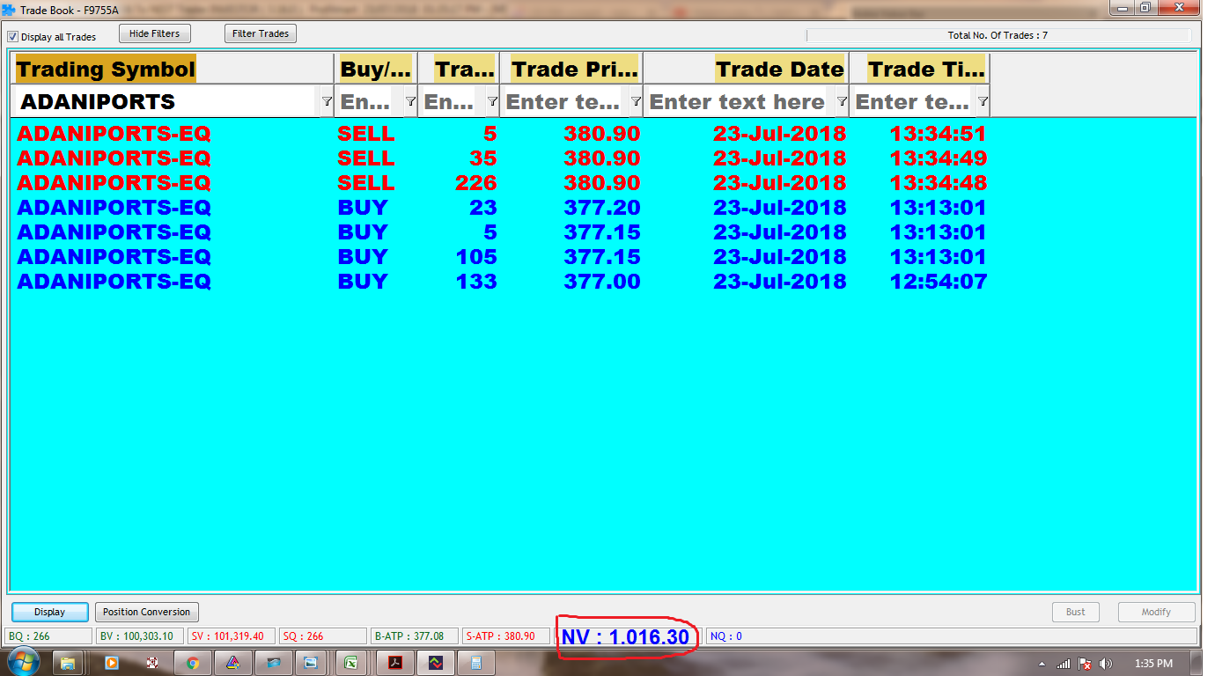This screenshot has width=1215, height=676.
Task: Click the SV : 101,319.40 status entry
Action: (x=232, y=636)
